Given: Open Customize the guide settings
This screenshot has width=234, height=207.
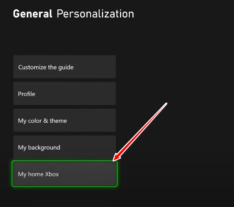Looking at the screenshot, I should point(65,67).
